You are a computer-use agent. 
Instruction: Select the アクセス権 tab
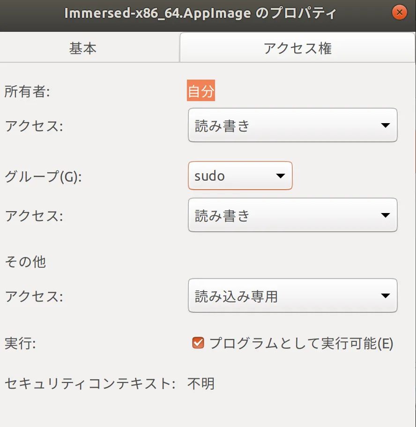point(297,48)
